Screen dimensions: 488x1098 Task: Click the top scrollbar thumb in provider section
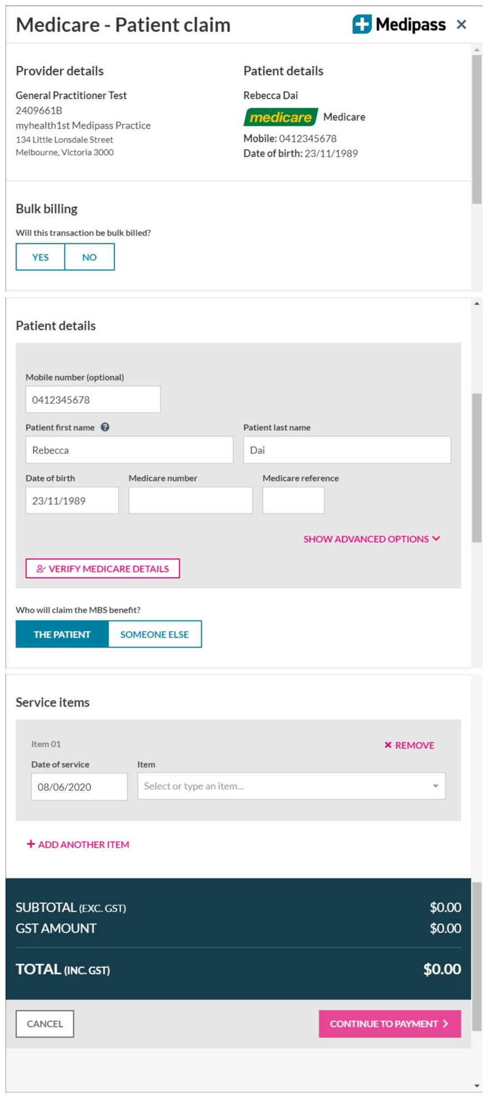tap(477, 129)
